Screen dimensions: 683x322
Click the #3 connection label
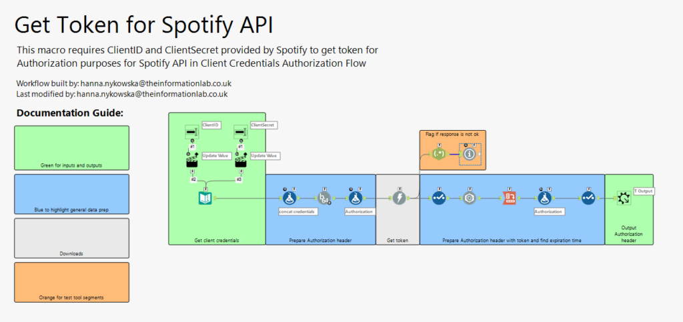tap(239, 179)
